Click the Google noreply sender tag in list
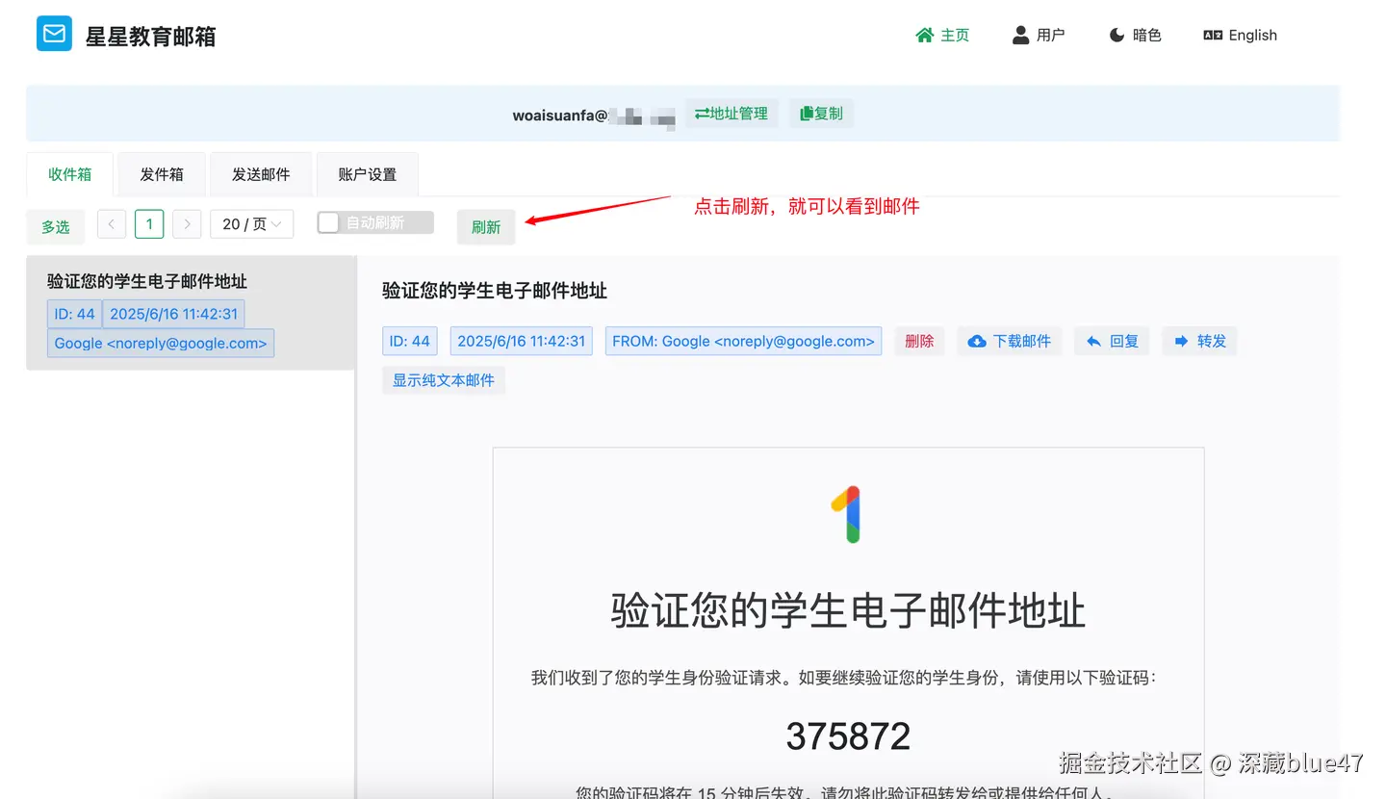This screenshot has height=799, width=1386. point(161,344)
